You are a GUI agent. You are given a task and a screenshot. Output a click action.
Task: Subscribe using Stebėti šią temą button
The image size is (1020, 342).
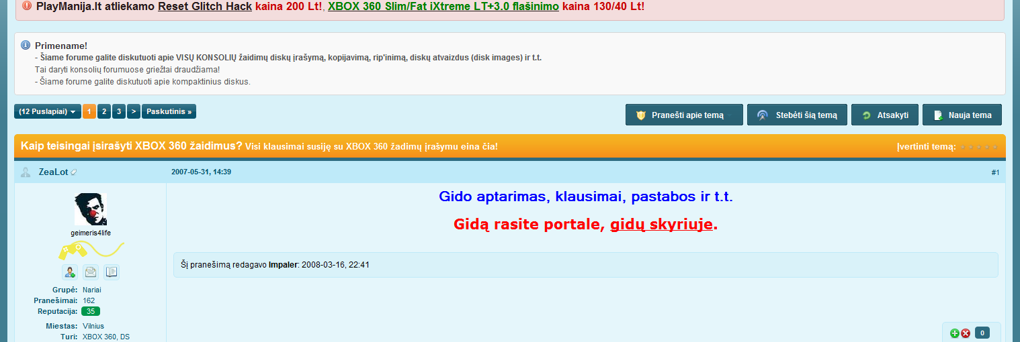797,115
